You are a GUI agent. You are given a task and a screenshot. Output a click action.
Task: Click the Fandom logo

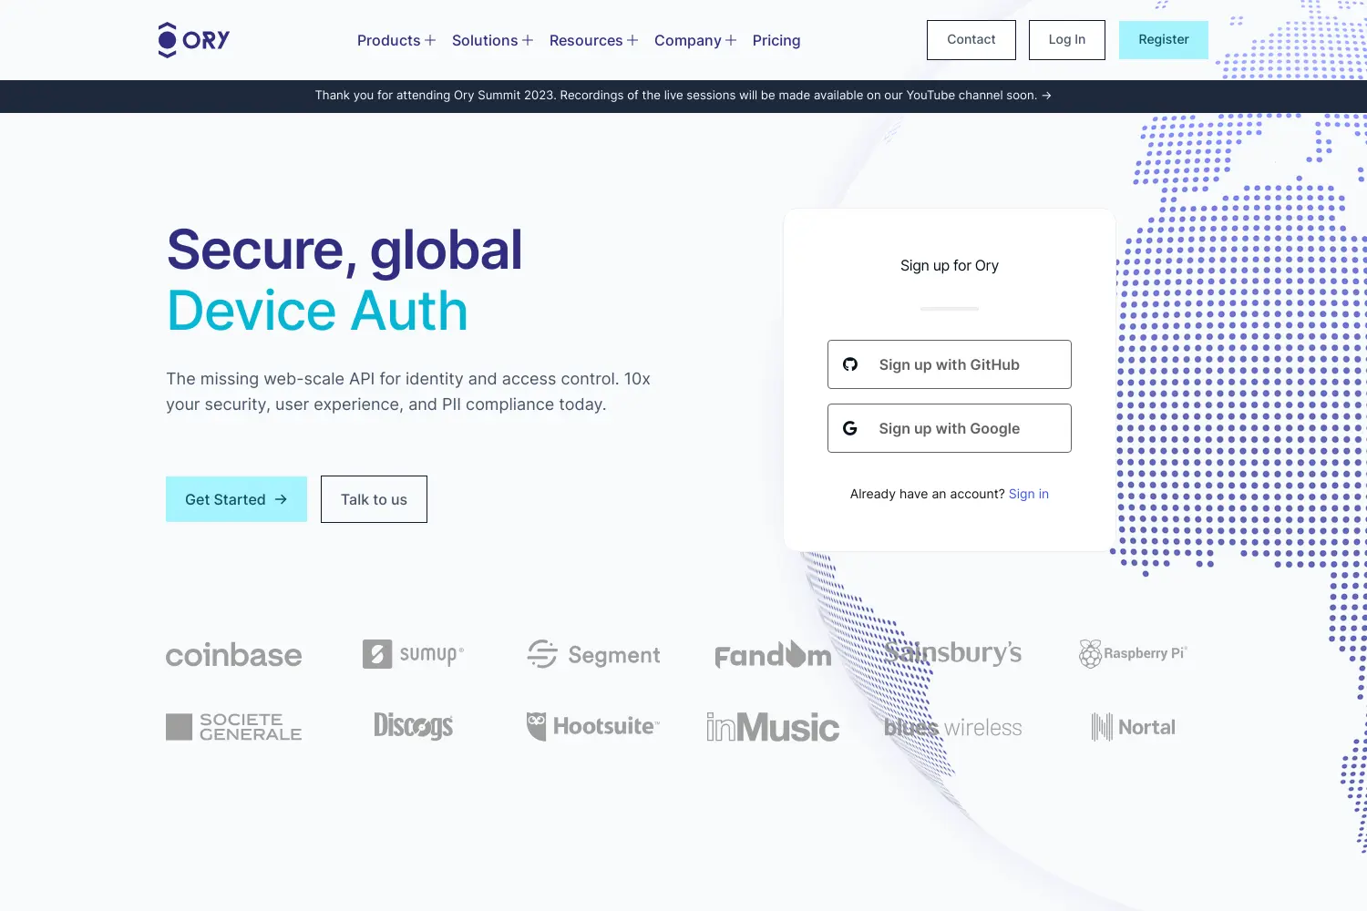(x=773, y=654)
